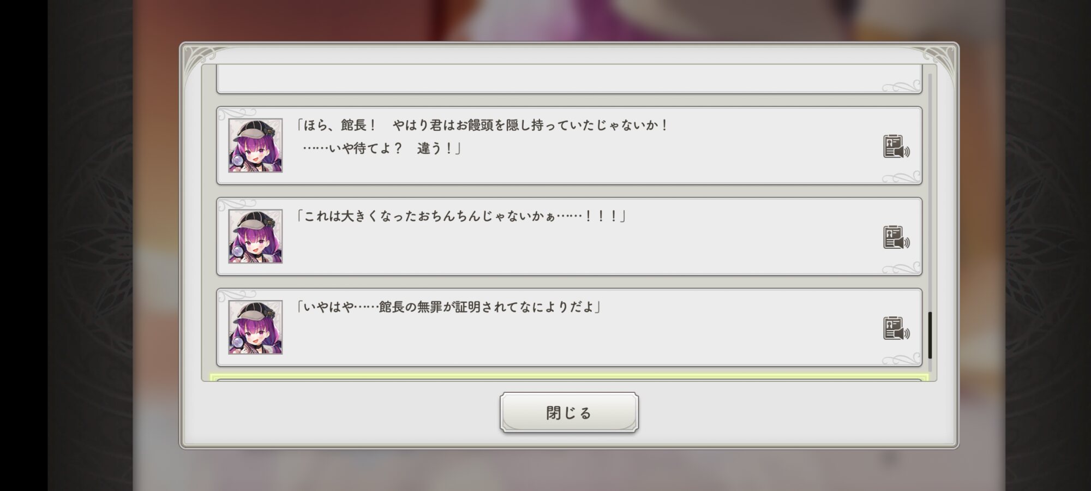Tap the detective avatar beside ほら、館長 line

coord(255,145)
